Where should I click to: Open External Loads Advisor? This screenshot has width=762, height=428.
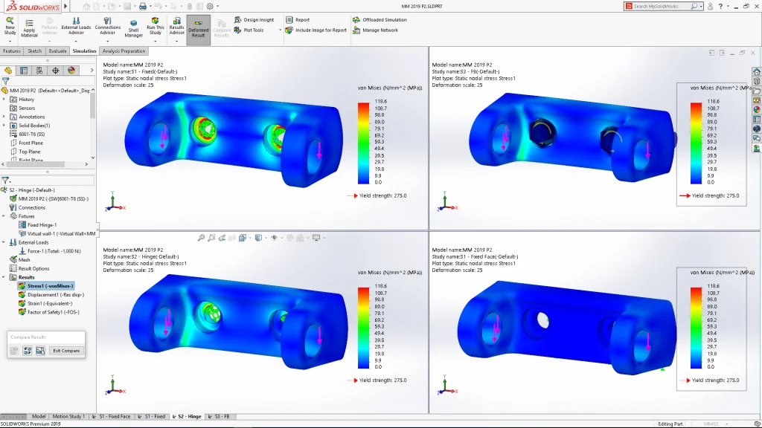[76, 26]
